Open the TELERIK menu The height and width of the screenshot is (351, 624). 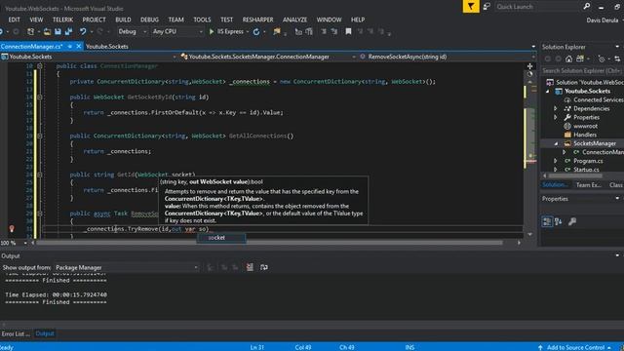tap(62, 19)
